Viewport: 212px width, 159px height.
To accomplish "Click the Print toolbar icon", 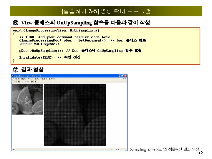I will coord(32,82).
